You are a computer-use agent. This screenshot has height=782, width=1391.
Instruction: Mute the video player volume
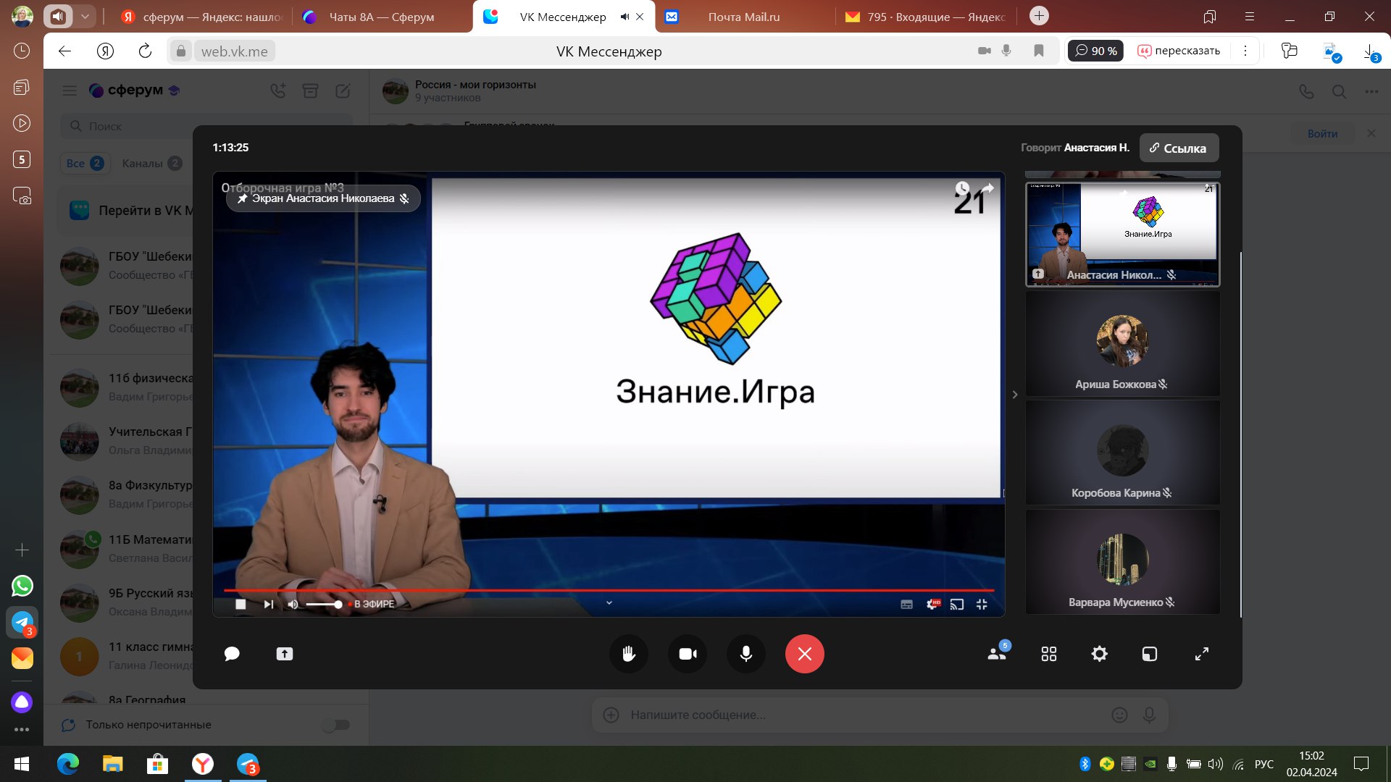(x=293, y=604)
